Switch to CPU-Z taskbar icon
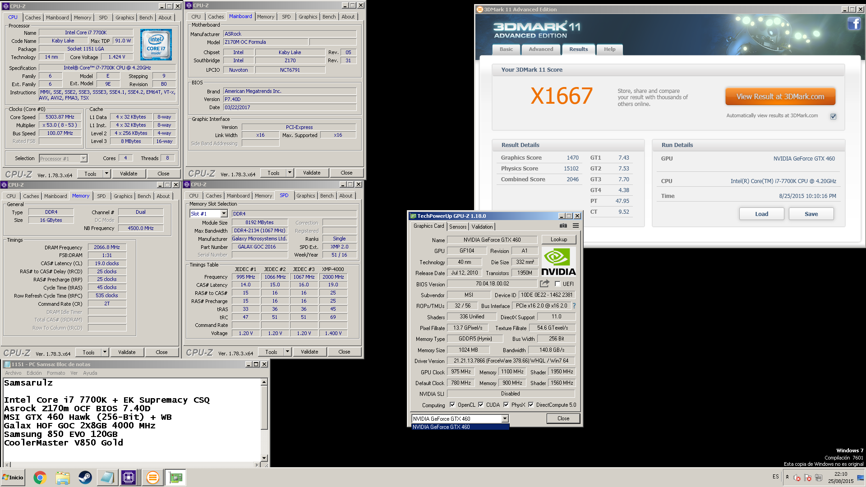This screenshot has height=487, width=866. tap(129, 478)
